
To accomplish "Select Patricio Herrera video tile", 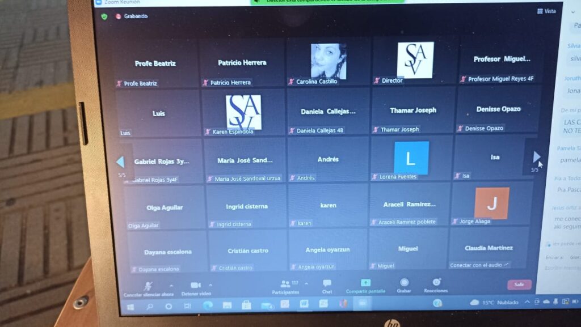I will (x=242, y=62).
